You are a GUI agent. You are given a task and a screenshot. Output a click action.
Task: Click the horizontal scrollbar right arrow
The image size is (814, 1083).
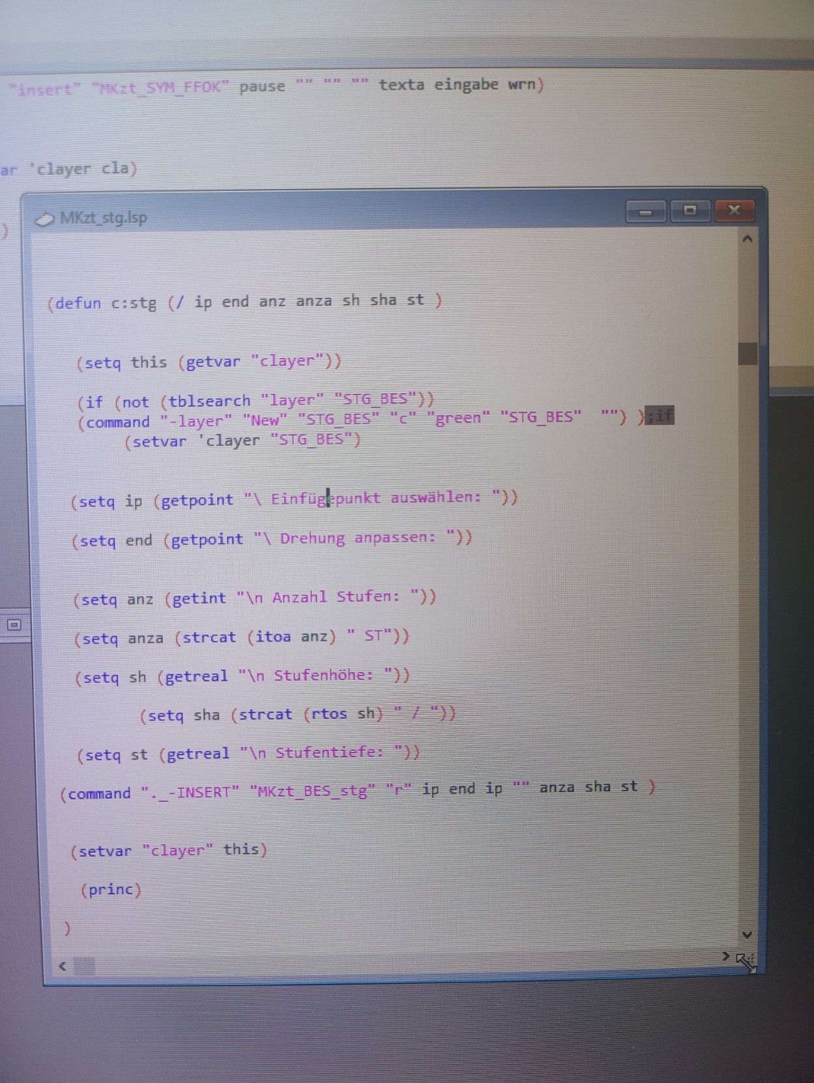click(725, 956)
